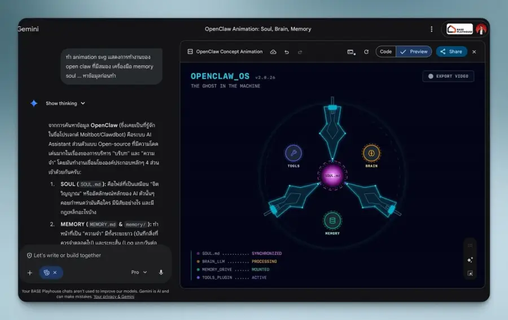This screenshot has height=320, width=508.
Task: Click the v2.0.26 version label
Action: (x=265, y=78)
